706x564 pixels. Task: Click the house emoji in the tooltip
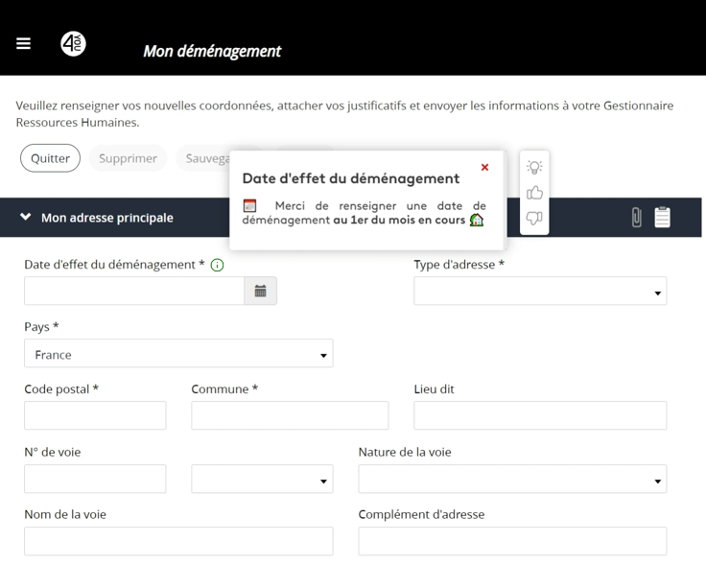coord(477,220)
